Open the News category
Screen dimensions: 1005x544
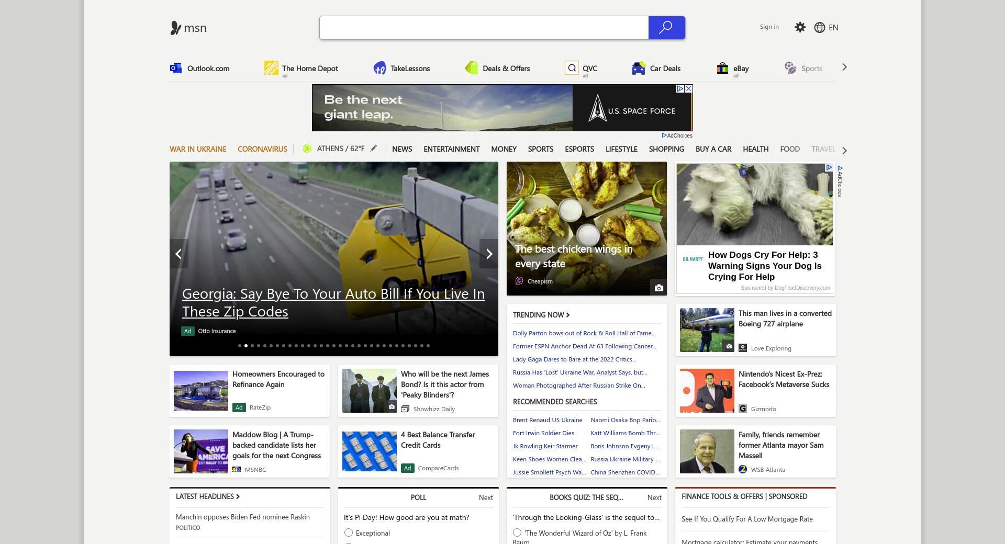point(402,149)
